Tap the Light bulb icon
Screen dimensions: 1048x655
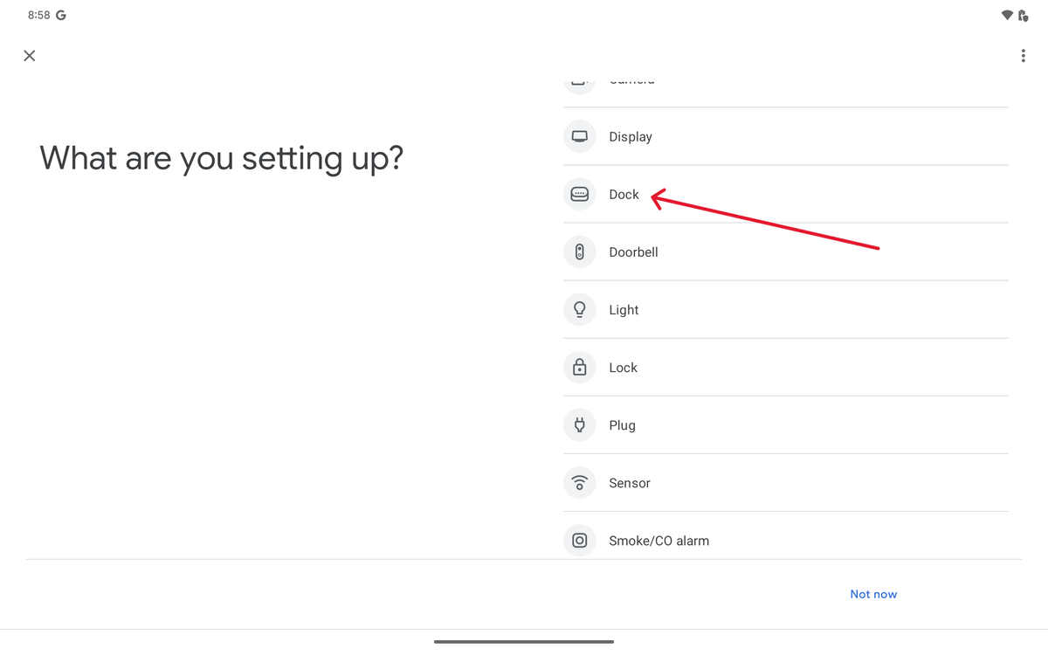tap(579, 310)
